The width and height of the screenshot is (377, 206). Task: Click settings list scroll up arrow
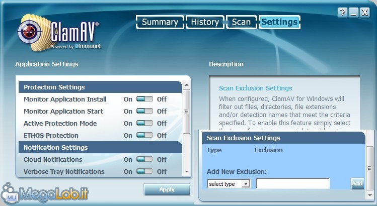click(187, 85)
